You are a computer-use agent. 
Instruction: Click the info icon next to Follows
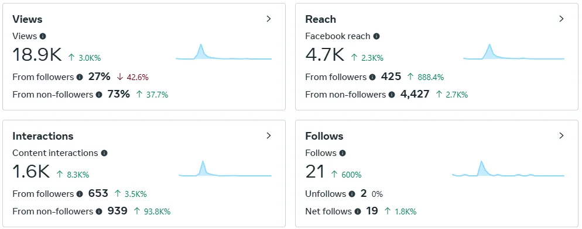342,153
